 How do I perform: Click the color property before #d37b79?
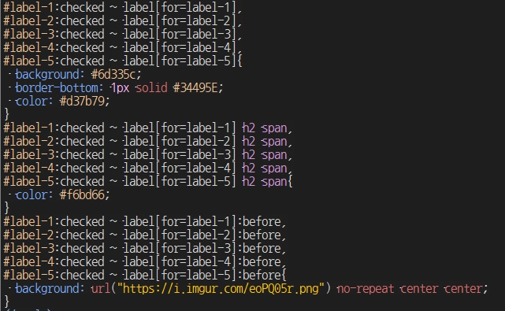[x=32, y=101]
